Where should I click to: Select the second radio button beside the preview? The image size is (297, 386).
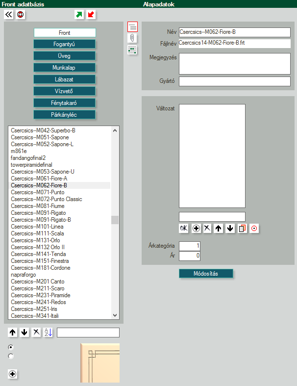coord(11,356)
